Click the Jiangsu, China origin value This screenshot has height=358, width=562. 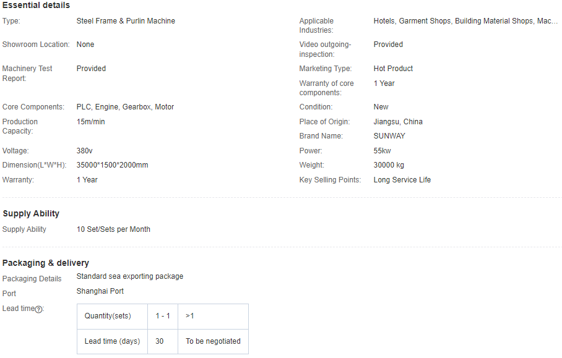pos(398,122)
